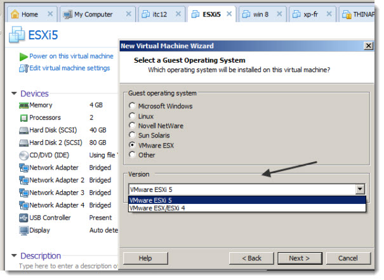Click the Network Adapter 2 icon

point(23,181)
